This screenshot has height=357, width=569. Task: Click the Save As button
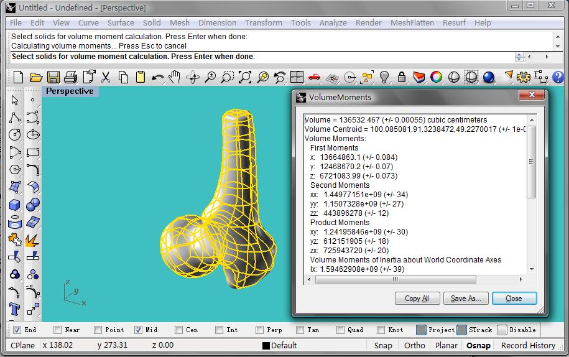tap(466, 299)
